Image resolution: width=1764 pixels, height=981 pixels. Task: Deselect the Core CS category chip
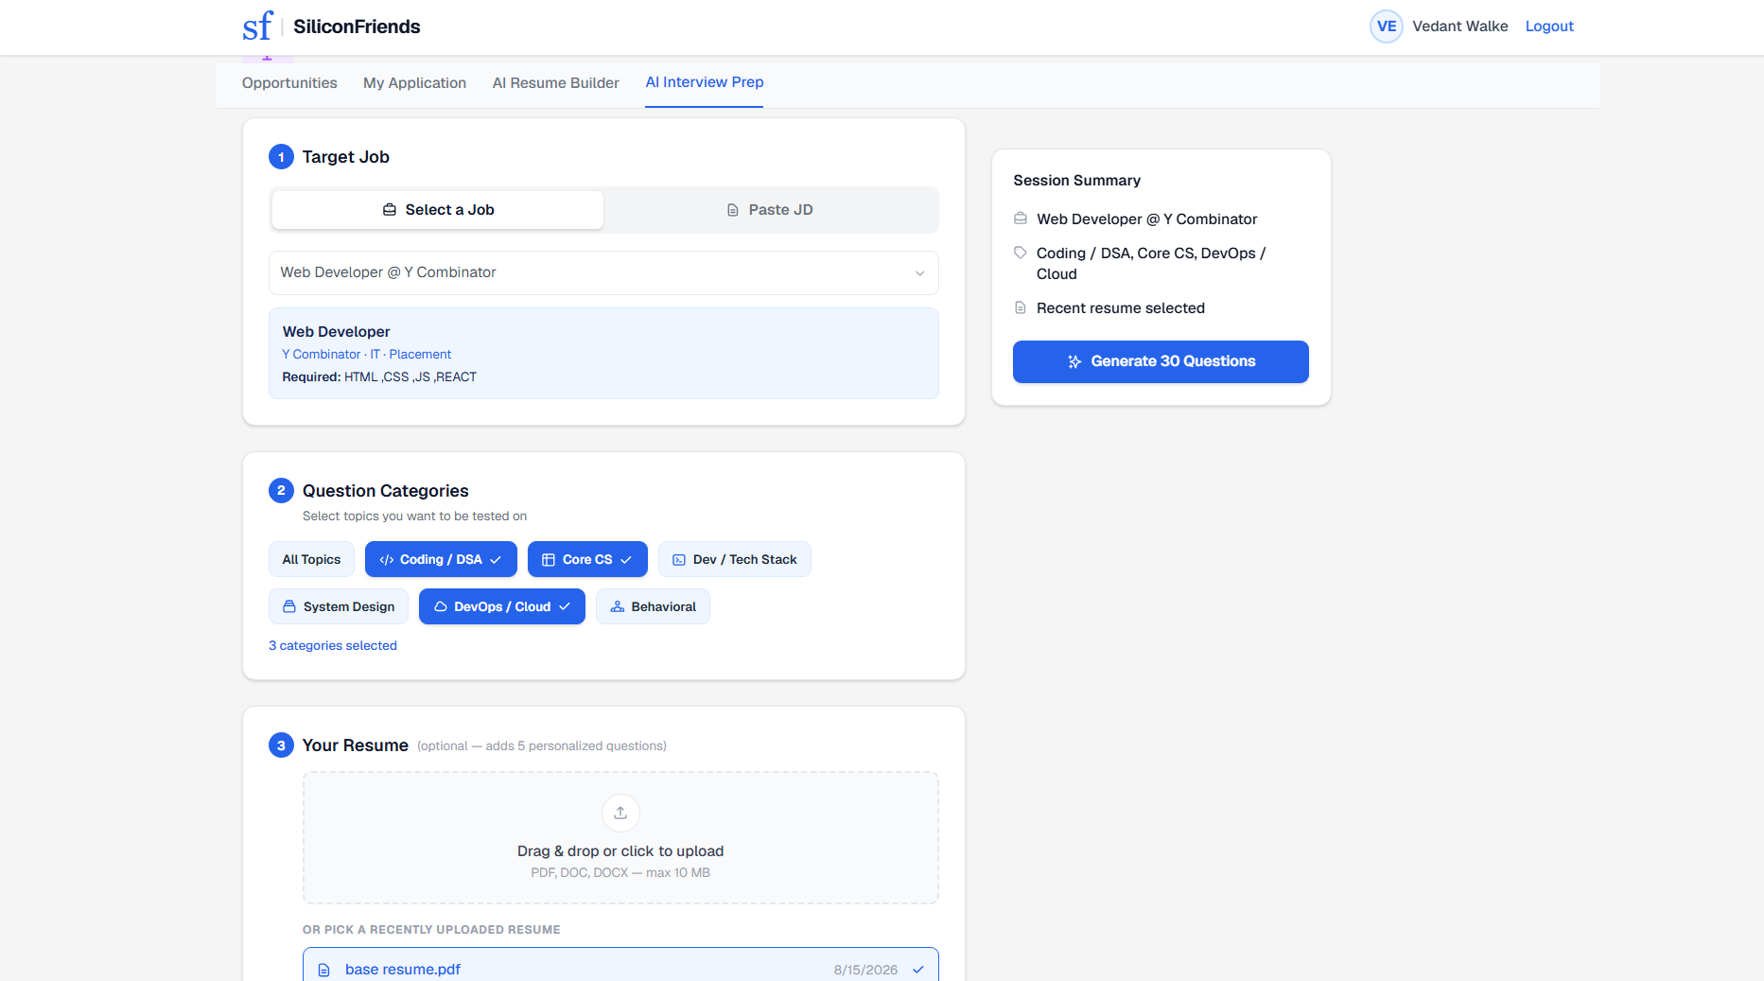[x=587, y=559]
